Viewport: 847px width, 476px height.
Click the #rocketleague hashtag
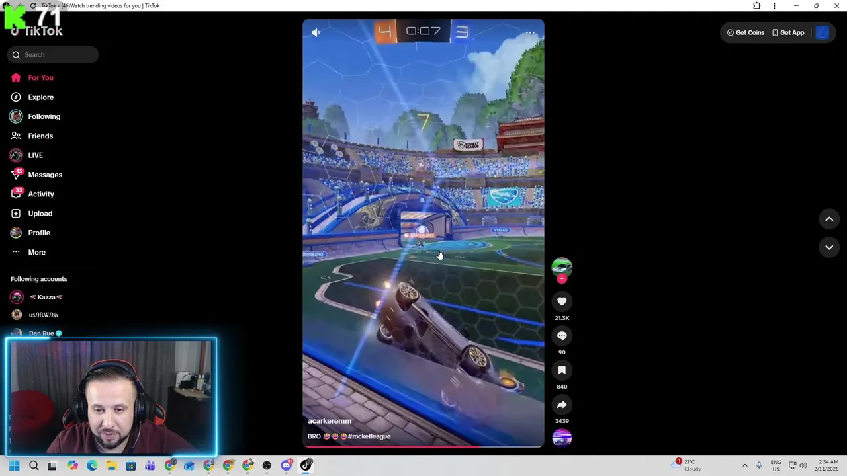tap(369, 436)
